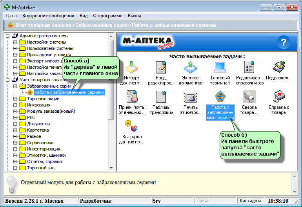Screen dimensions: 302x207
Task: Collapse the Забракованные серии tree node
Action: click(15, 86)
